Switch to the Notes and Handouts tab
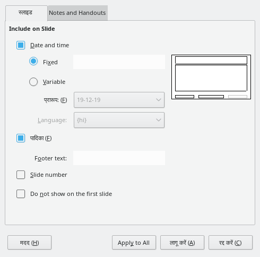The image size is (260, 257). (77, 13)
